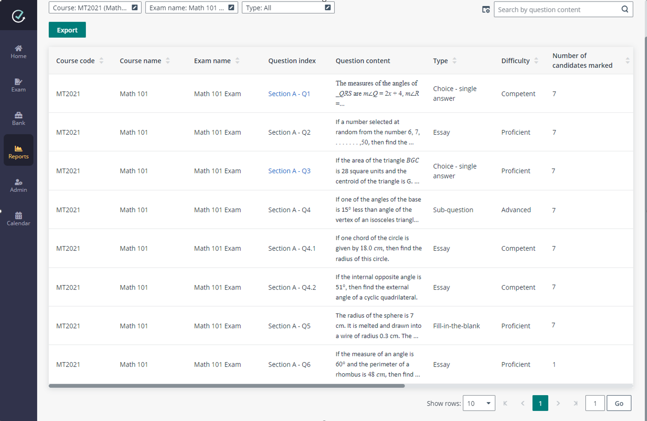Open the column settings icon near search
647x421 pixels.
(x=486, y=10)
